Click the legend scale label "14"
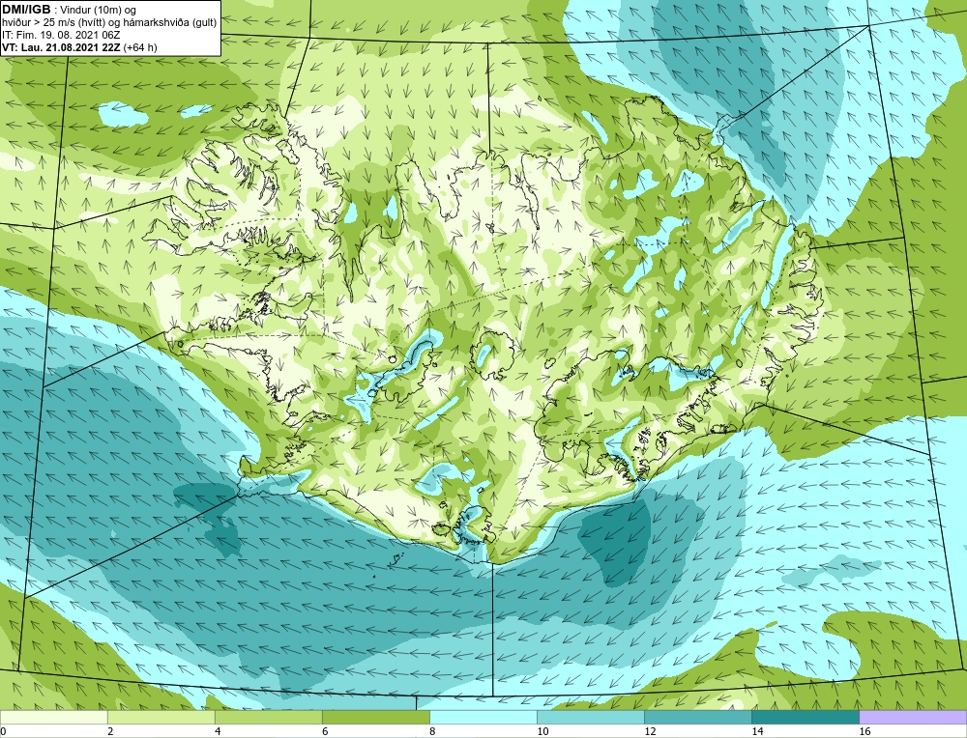The image size is (967, 738). (x=757, y=731)
